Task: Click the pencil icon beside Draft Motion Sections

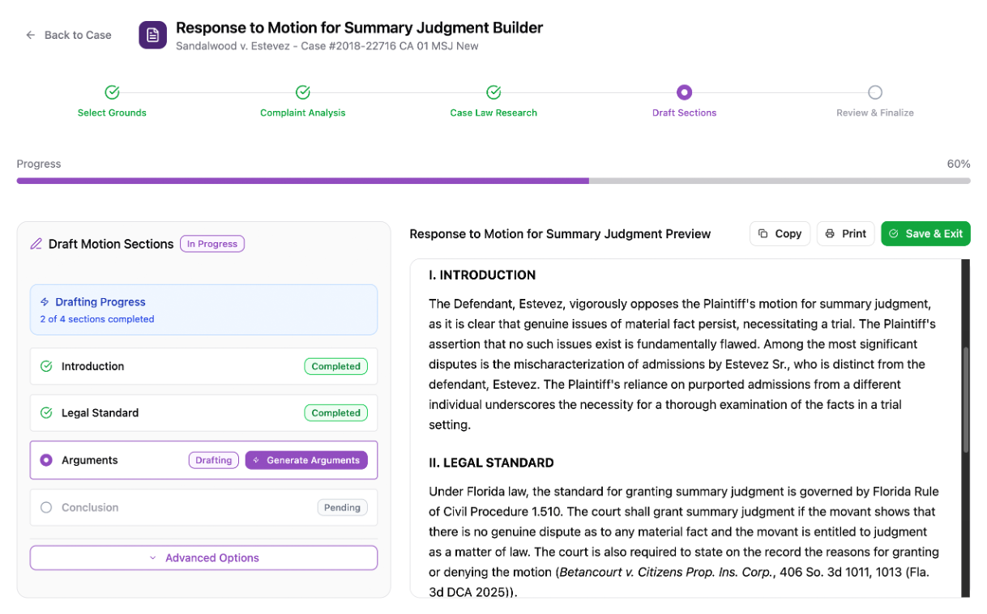Action: click(36, 243)
